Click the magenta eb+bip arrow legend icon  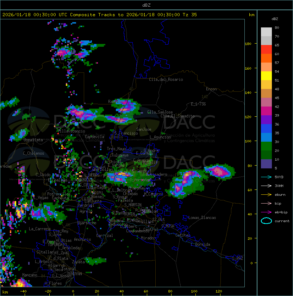pos(266,212)
